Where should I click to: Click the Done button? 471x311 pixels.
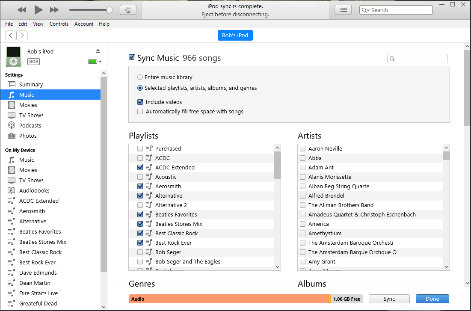point(432,299)
